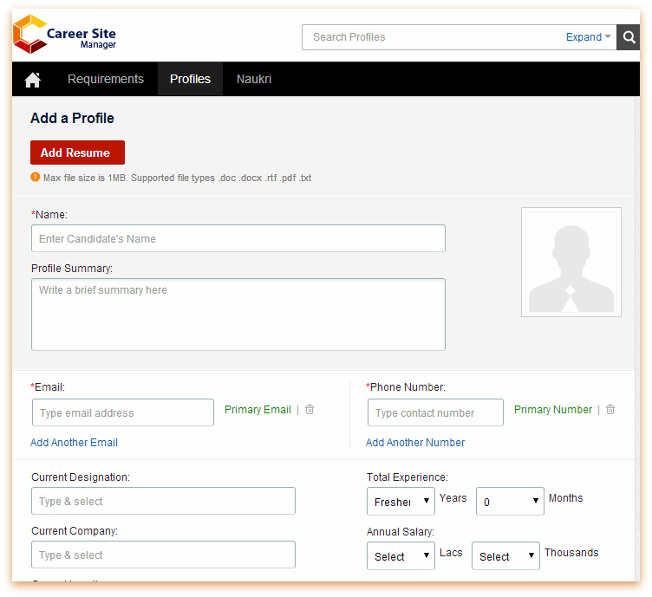
Task: Open the Naukri tab
Action: point(254,79)
